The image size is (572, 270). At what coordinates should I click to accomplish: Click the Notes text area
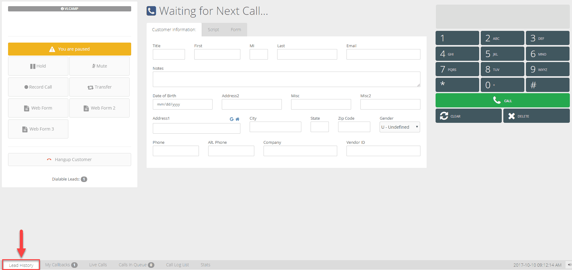286,79
